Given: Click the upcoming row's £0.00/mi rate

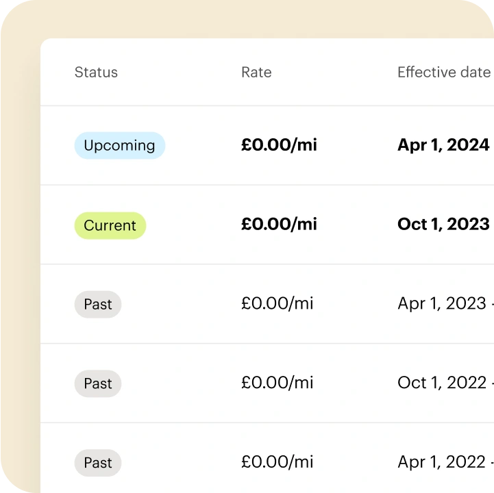Looking at the screenshot, I should pyautogui.click(x=279, y=145).
